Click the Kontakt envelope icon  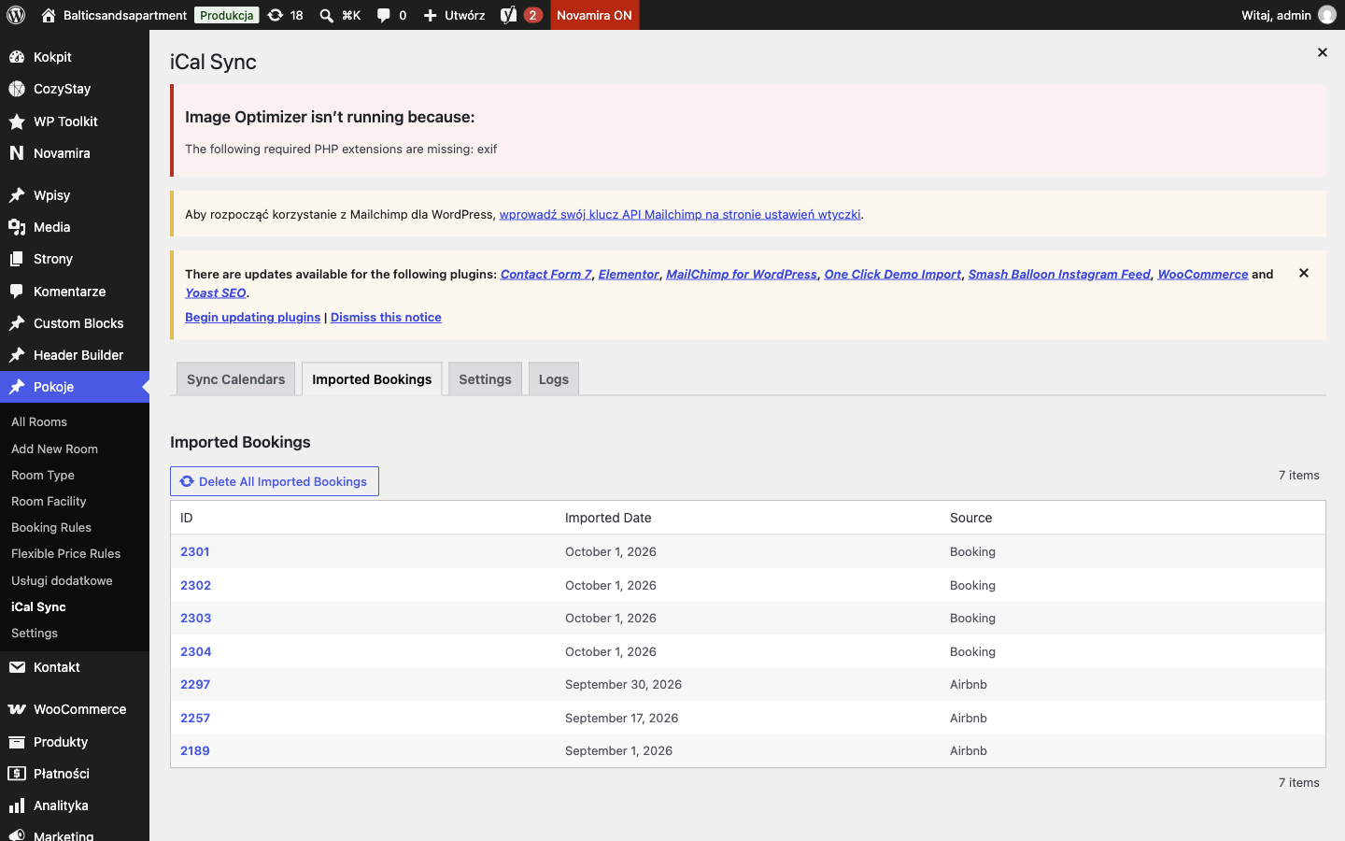[17, 667]
